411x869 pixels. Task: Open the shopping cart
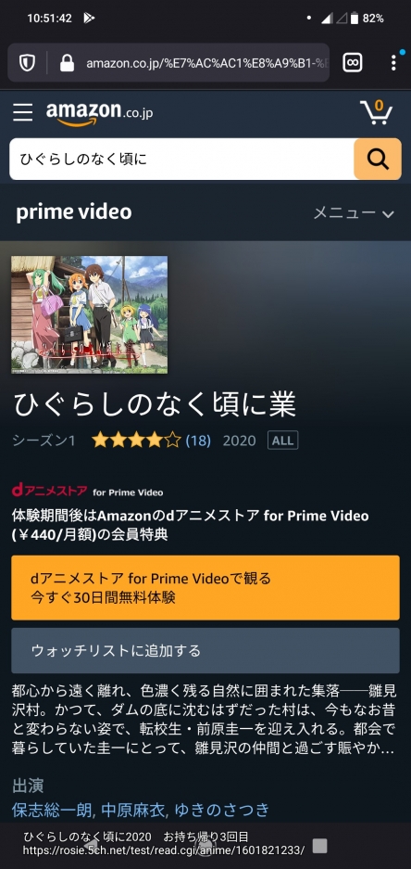376,112
